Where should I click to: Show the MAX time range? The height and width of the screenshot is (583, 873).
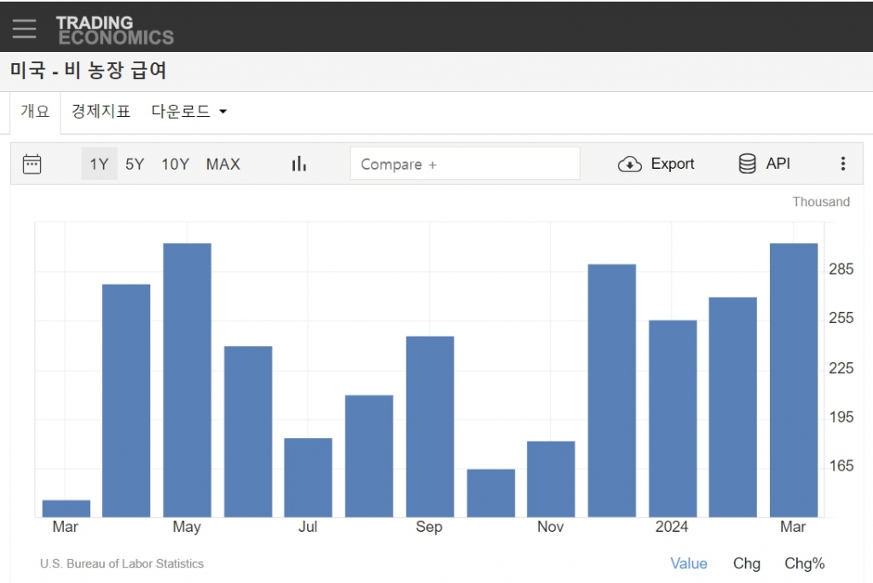(x=223, y=164)
